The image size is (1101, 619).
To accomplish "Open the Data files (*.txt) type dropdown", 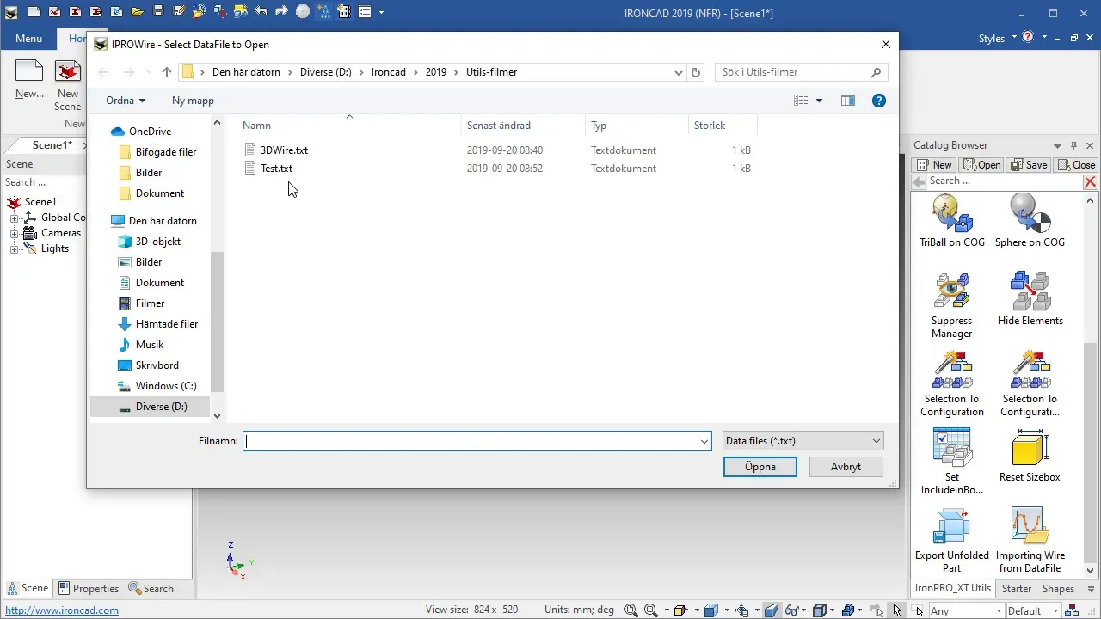I will click(x=803, y=441).
